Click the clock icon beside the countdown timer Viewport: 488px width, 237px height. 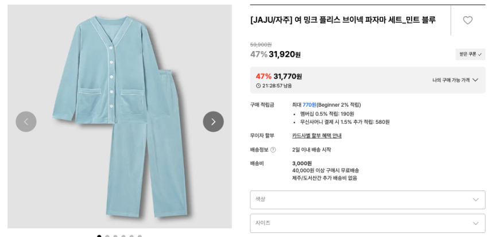(x=258, y=86)
